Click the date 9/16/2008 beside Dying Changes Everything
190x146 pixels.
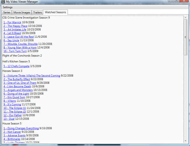(x=46, y=128)
